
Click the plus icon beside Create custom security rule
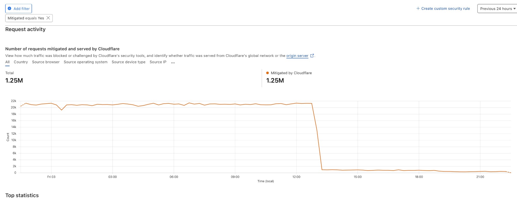(418, 9)
